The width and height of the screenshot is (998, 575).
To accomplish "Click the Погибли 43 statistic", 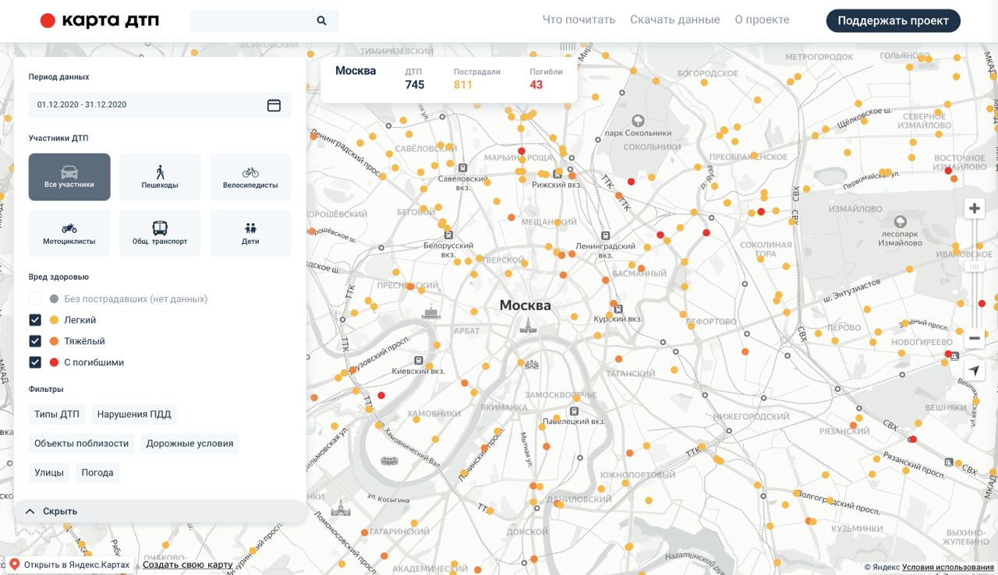I will (545, 79).
